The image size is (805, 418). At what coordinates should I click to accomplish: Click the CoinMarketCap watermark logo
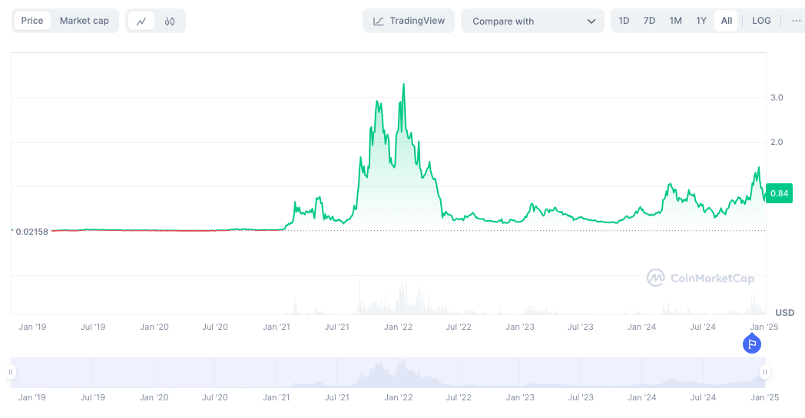(700, 278)
